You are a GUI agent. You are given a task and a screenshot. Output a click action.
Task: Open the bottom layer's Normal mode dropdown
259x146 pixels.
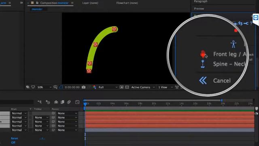point(19,130)
